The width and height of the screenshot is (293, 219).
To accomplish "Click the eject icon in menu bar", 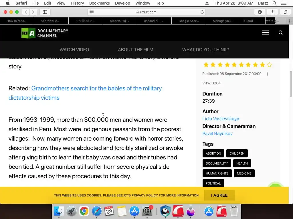I will tap(207, 3).
